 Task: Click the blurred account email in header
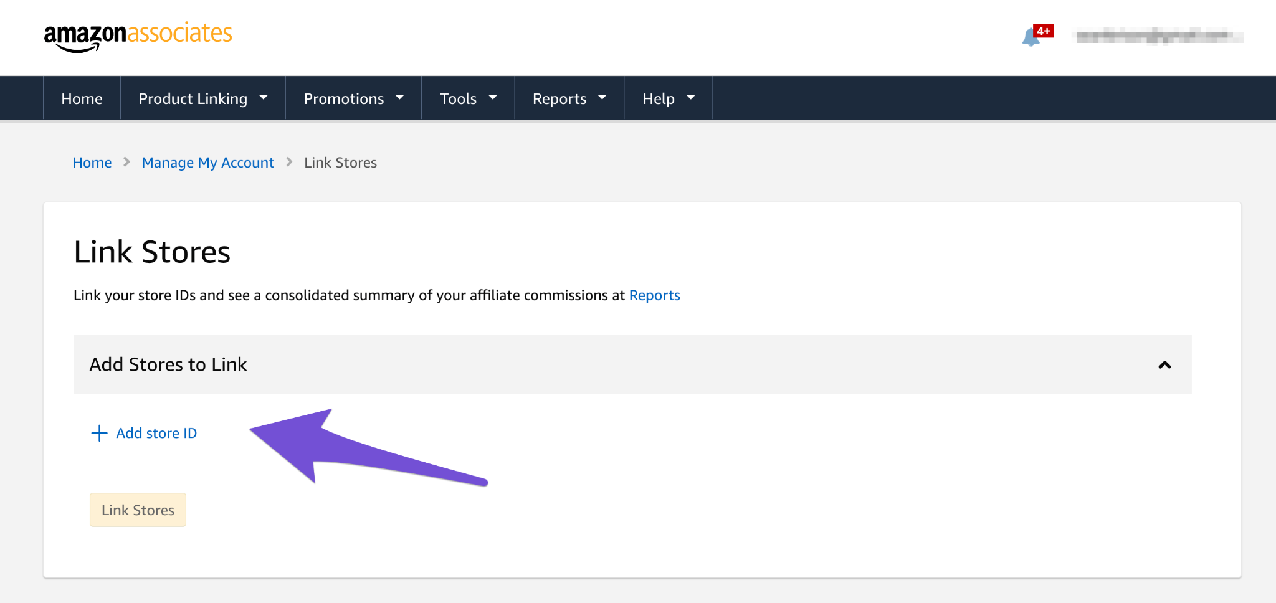[1159, 36]
